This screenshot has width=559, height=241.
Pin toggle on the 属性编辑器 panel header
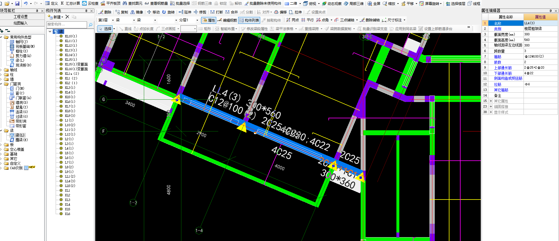(551, 11)
